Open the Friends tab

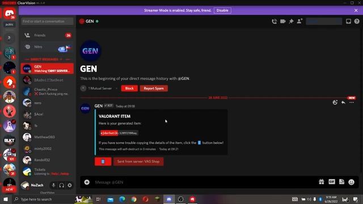(48, 35)
